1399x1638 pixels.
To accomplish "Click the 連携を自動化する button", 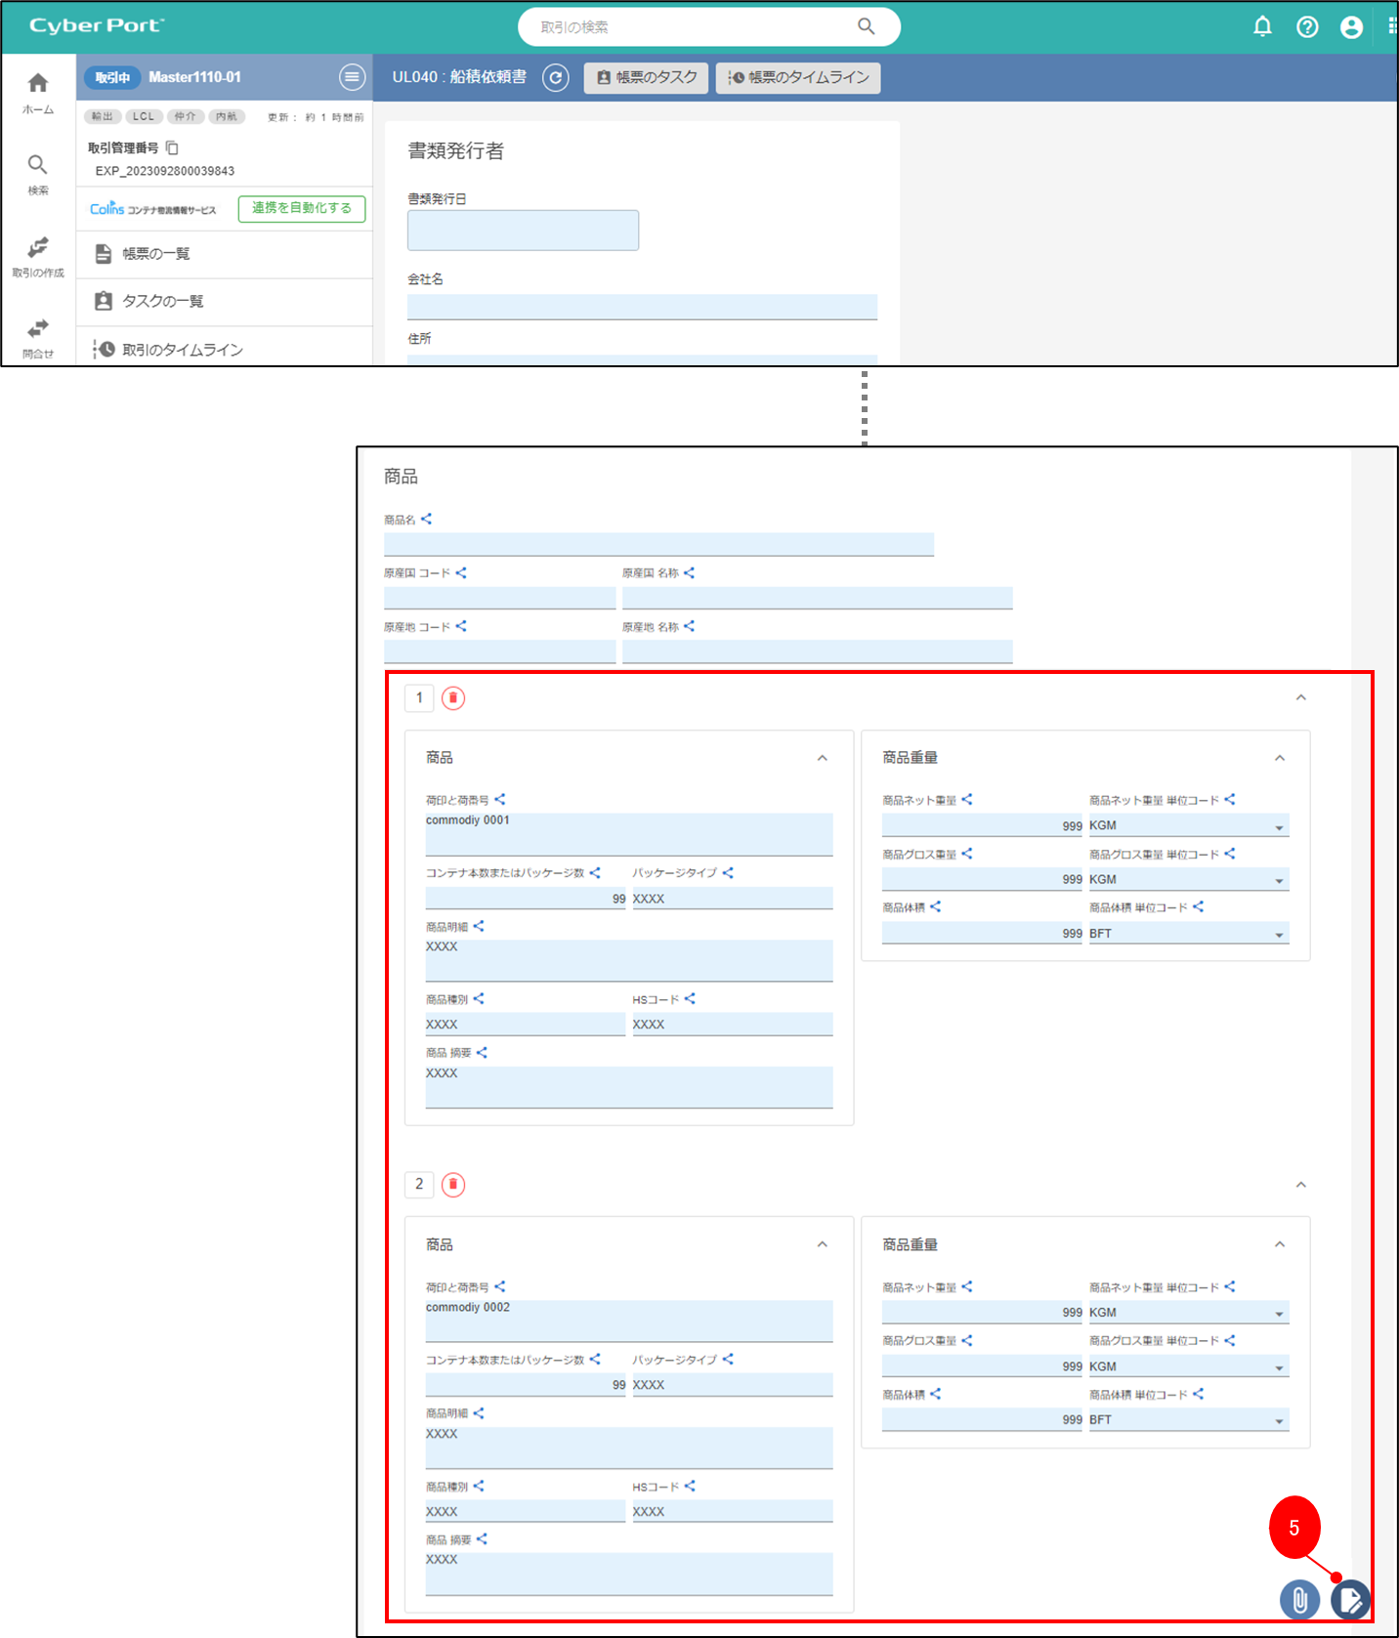I will click(x=302, y=209).
